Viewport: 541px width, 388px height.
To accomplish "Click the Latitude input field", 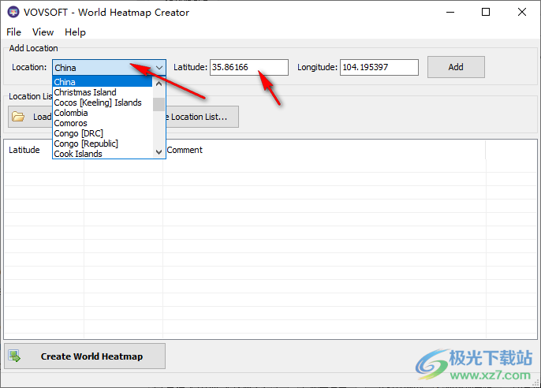I will point(249,67).
